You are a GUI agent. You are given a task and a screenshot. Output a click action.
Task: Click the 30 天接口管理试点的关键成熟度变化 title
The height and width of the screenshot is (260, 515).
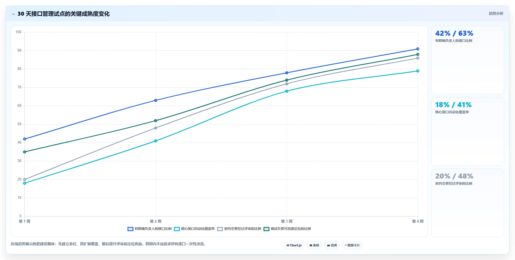tap(64, 14)
